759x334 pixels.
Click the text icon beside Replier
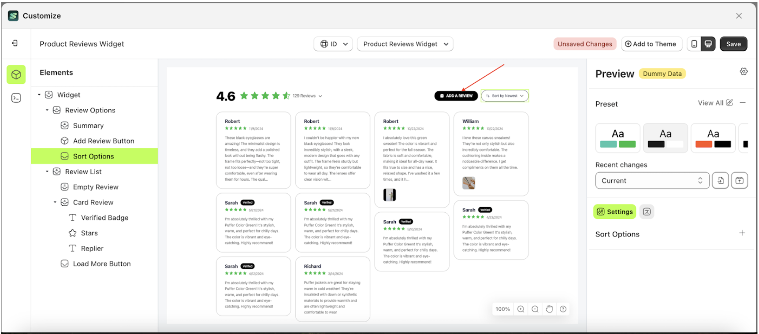point(73,249)
